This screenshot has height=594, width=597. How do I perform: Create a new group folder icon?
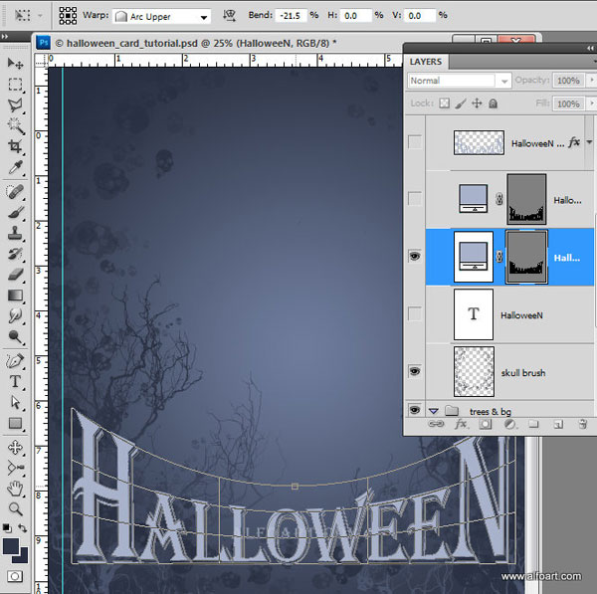pyautogui.click(x=533, y=424)
